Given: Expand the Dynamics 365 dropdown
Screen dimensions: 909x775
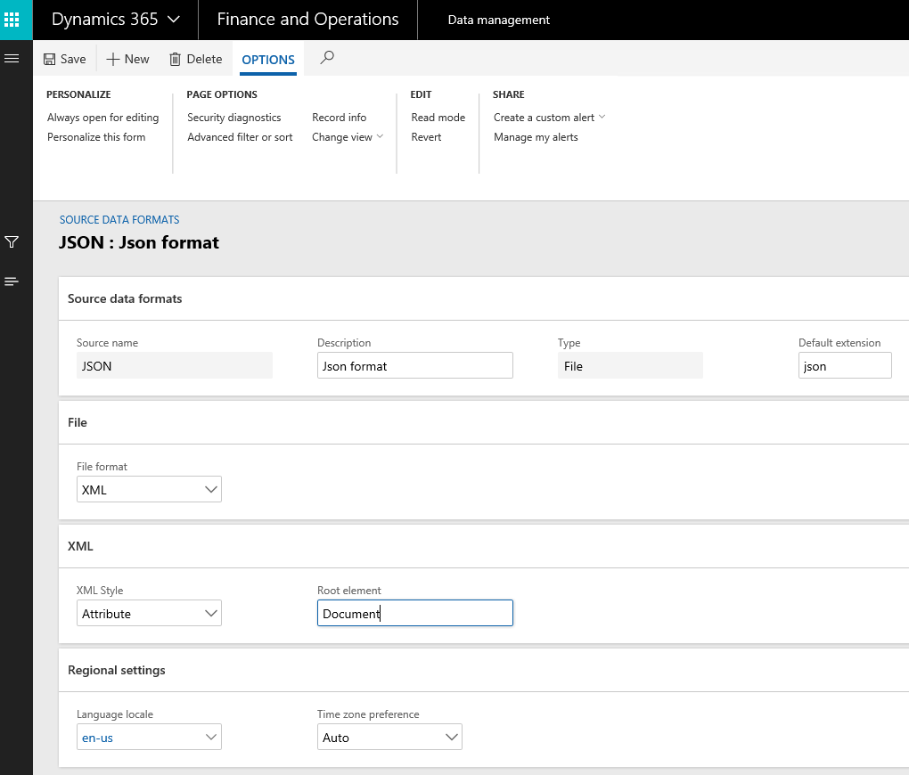Looking at the screenshot, I should pyautogui.click(x=174, y=20).
